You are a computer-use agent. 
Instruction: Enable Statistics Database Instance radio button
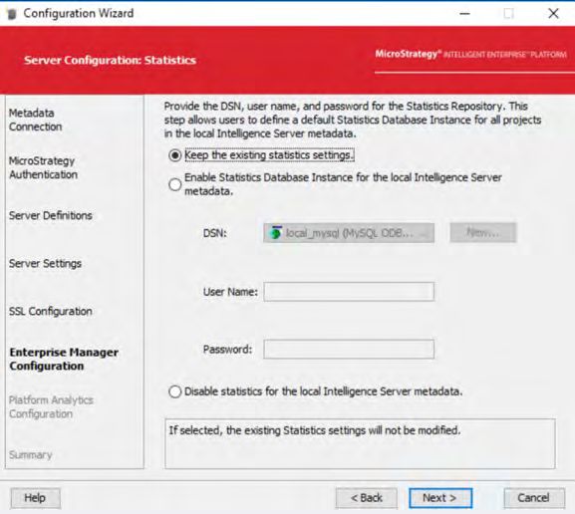tap(175, 184)
